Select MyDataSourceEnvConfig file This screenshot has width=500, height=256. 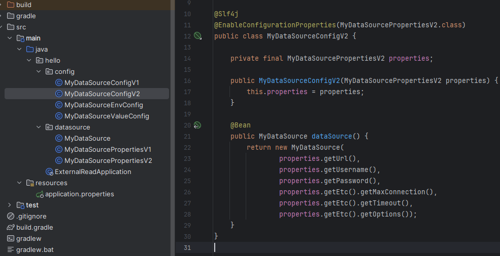[104, 105]
